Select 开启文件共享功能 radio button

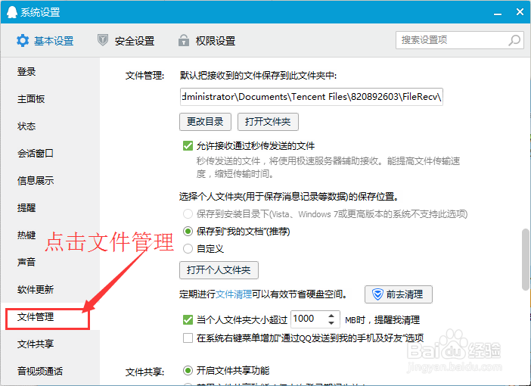pyautogui.click(x=188, y=370)
